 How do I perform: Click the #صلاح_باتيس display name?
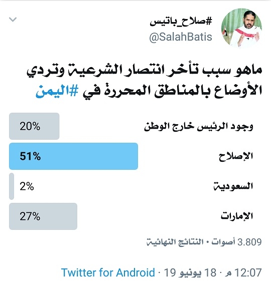point(181,22)
